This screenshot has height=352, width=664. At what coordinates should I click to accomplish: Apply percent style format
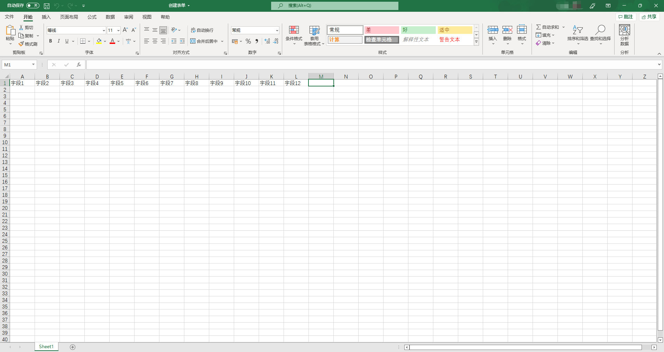pos(248,41)
